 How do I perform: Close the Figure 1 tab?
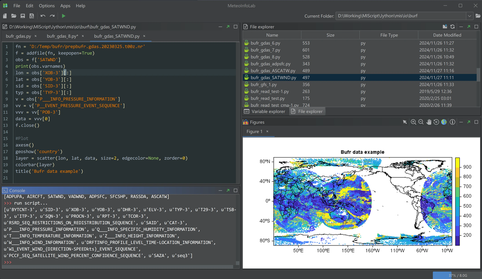click(x=267, y=132)
